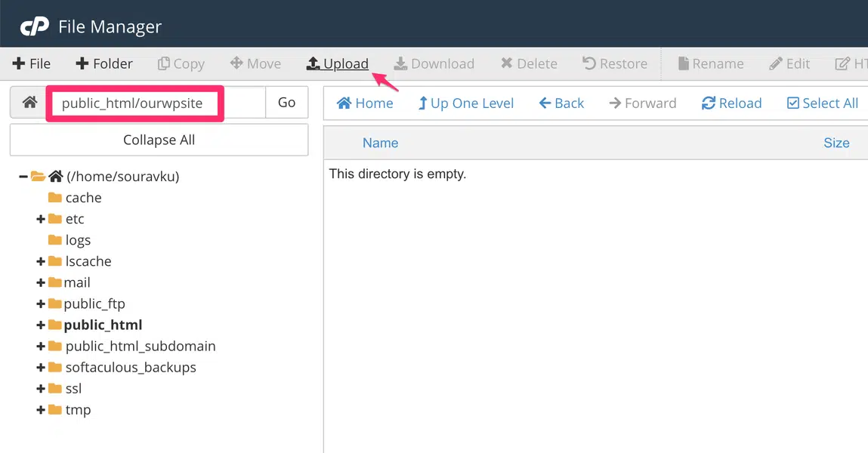The width and height of the screenshot is (868, 453).
Task: Sort files by Name column header
Action: [380, 143]
